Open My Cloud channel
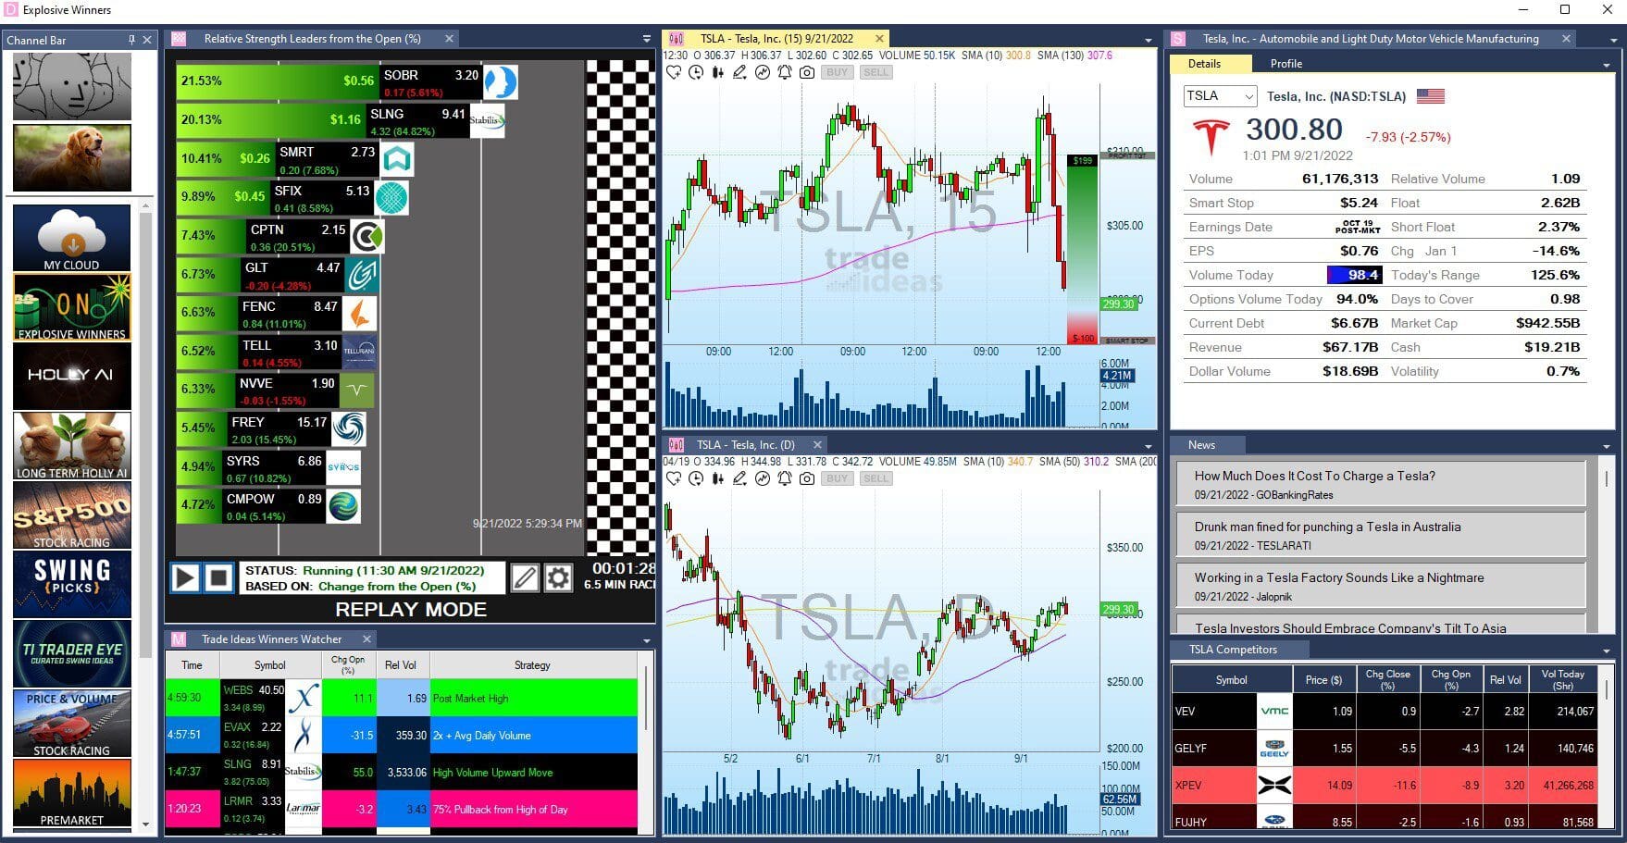The height and width of the screenshot is (843, 1627). tap(72, 238)
